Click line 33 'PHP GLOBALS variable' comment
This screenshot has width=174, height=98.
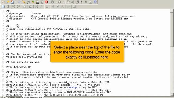(59, 93)
